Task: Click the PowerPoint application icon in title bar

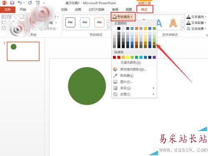Action: coord(5,3)
